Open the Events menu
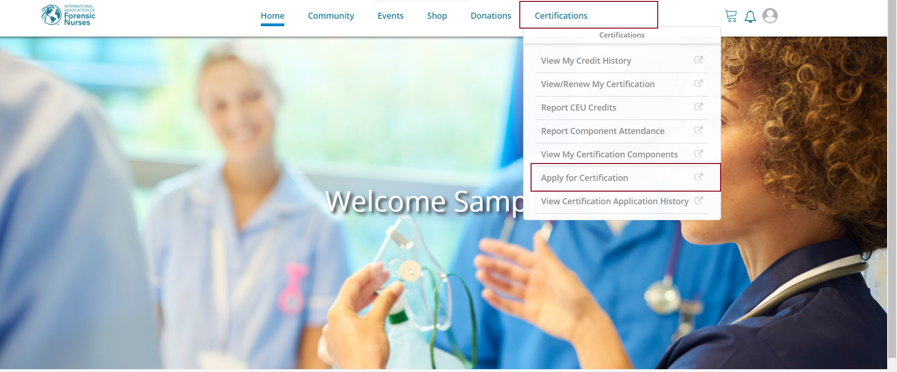The height and width of the screenshot is (372, 897). [x=390, y=16]
